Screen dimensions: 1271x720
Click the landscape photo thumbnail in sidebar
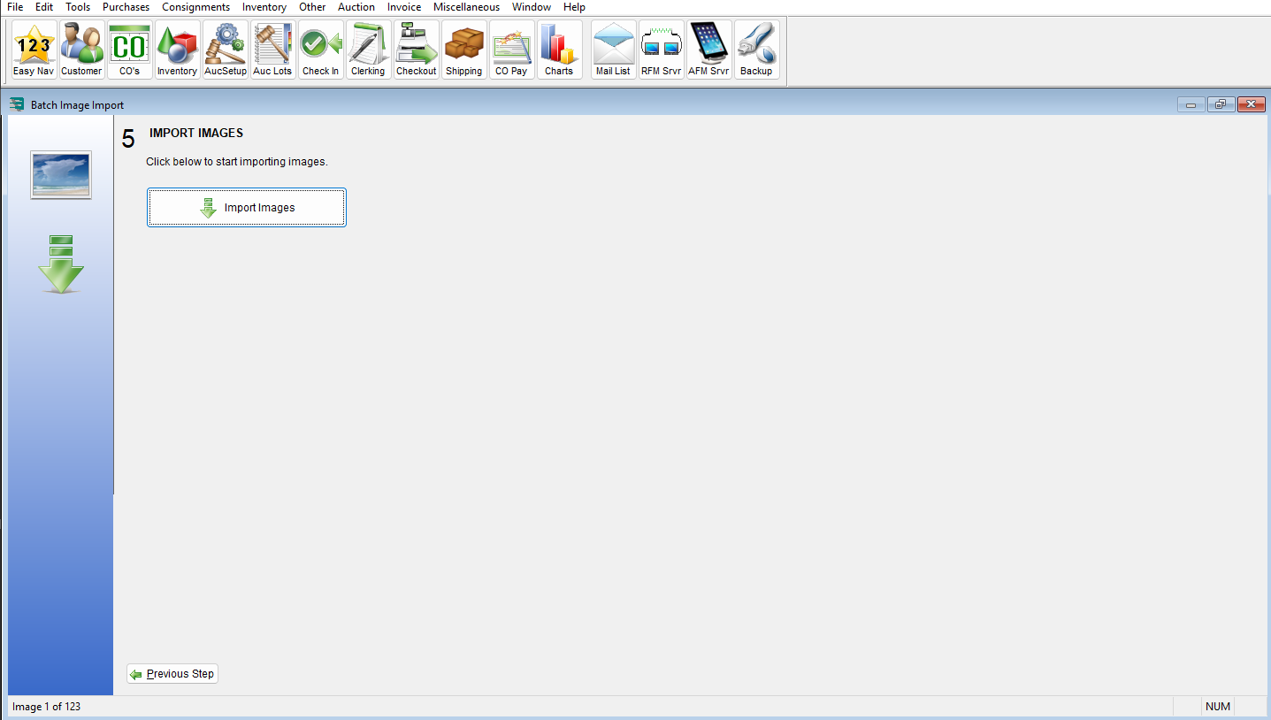click(61, 174)
